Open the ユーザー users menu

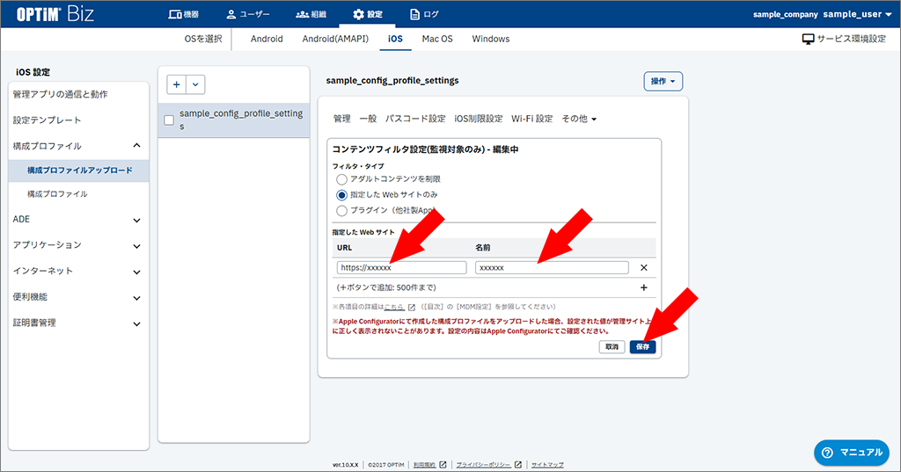pyautogui.click(x=247, y=14)
